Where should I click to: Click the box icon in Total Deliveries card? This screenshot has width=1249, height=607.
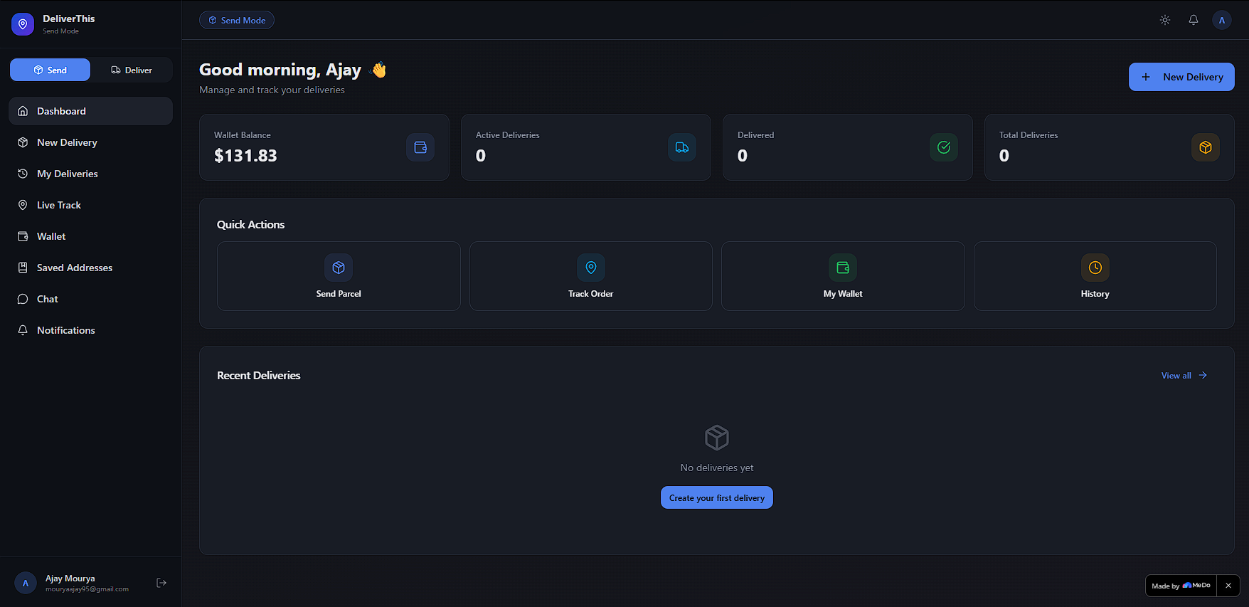tap(1206, 147)
